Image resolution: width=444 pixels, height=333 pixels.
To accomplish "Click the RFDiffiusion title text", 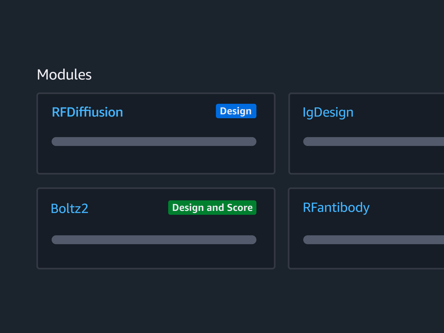I will click(x=87, y=112).
